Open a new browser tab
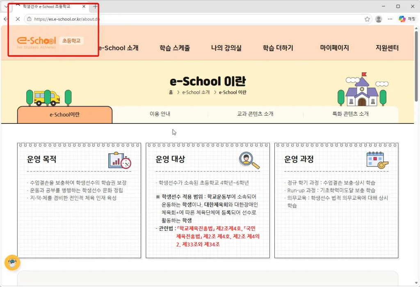 coord(95,7)
